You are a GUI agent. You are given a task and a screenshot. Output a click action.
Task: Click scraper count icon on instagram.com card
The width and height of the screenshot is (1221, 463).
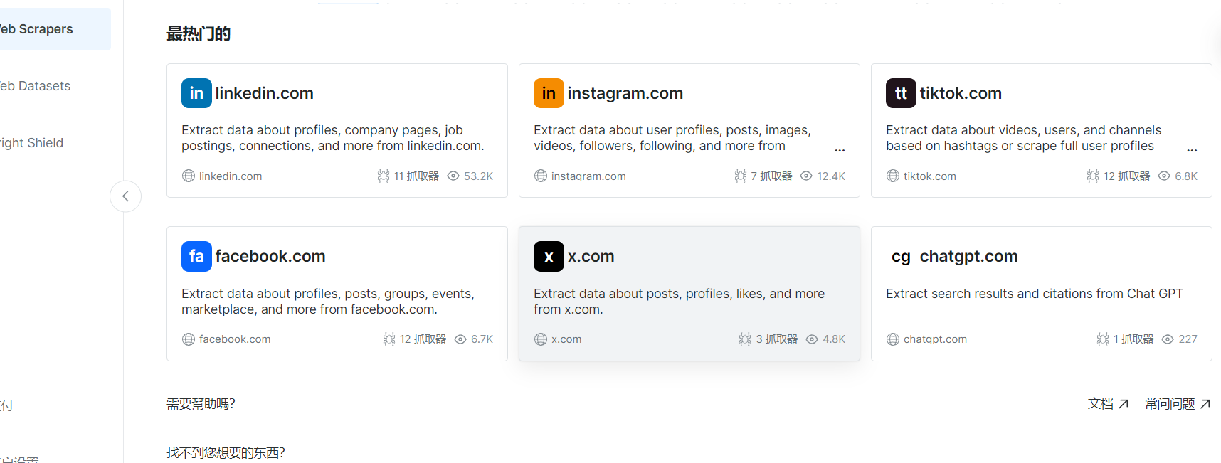741,176
